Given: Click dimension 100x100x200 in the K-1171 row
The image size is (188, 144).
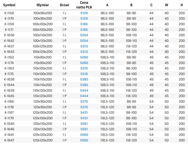Looking at the screenshot, I should [x=43, y=30].
